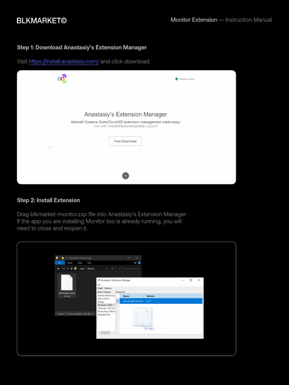This screenshot has height=385, width=289.
Task: Select InDesign 2020 in the products list
Action: 106,308
